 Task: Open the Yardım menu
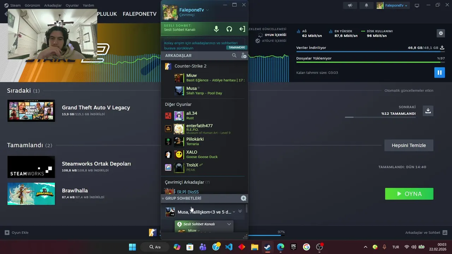tap(88, 5)
